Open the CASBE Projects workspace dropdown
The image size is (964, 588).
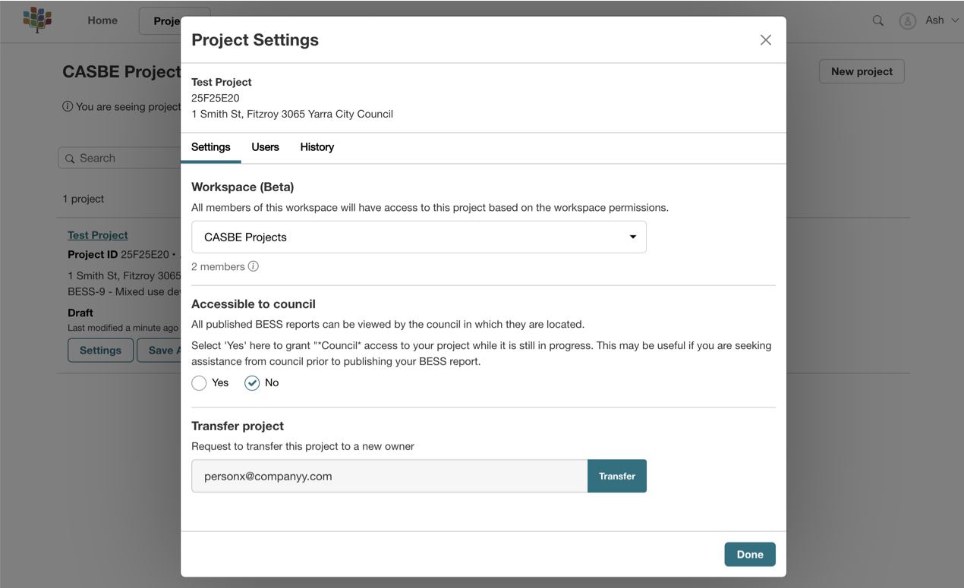tap(418, 237)
